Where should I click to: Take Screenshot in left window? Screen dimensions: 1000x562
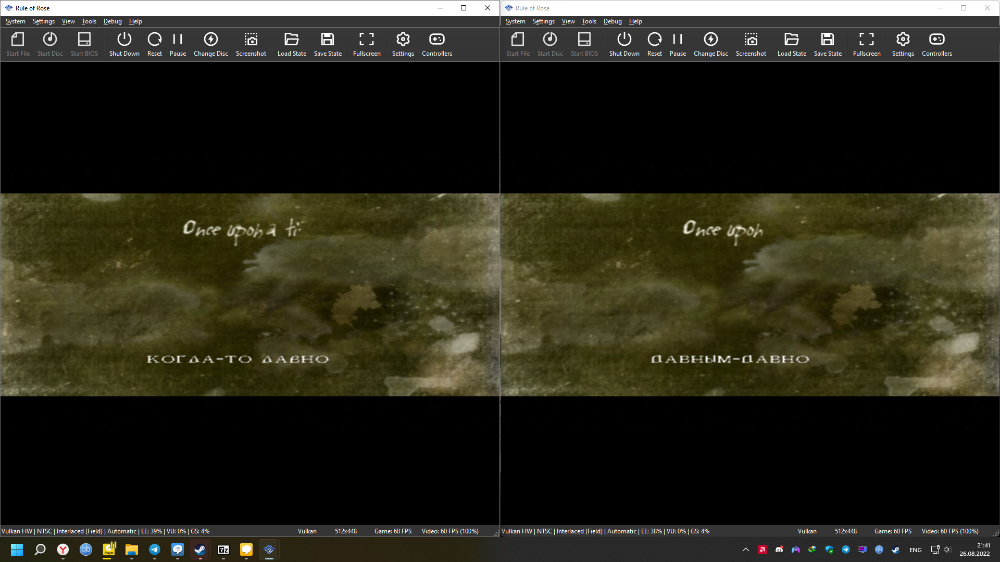(x=251, y=45)
